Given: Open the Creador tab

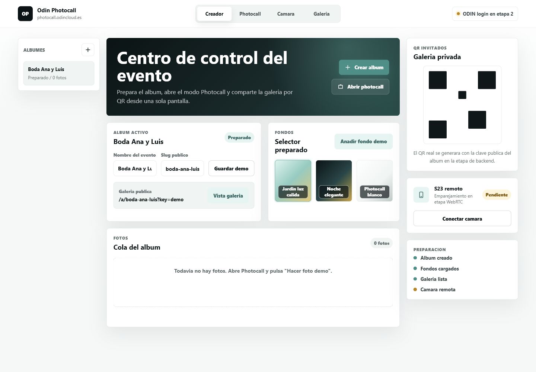Looking at the screenshot, I should [x=214, y=14].
